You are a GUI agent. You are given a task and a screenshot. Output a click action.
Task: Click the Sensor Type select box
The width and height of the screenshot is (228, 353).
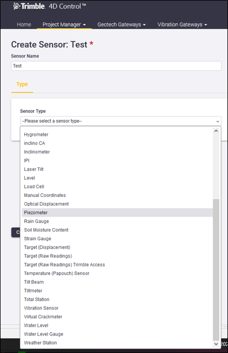click(121, 121)
